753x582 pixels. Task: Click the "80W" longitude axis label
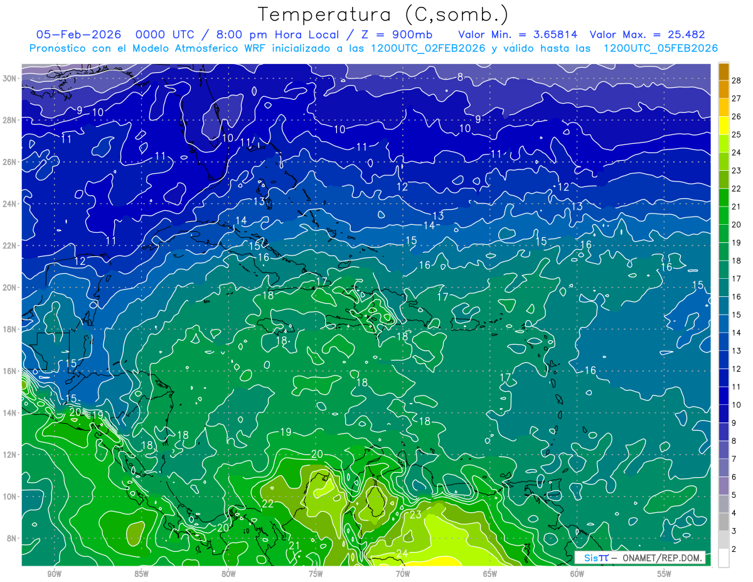tap(228, 574)
